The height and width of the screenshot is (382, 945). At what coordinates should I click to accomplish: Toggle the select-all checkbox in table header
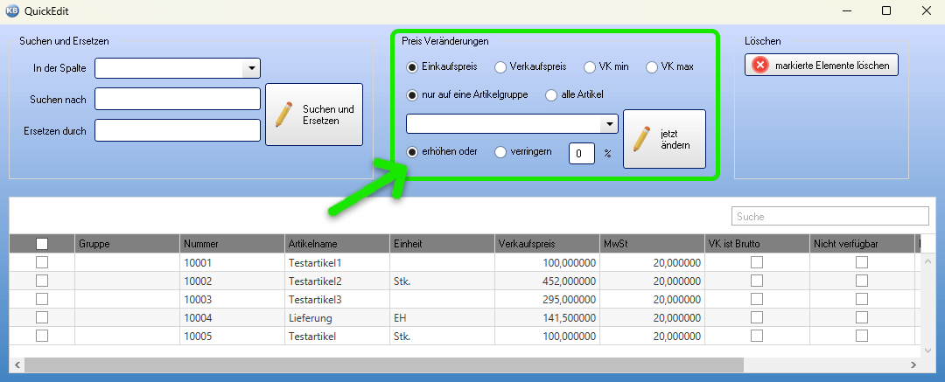point(41,244)
